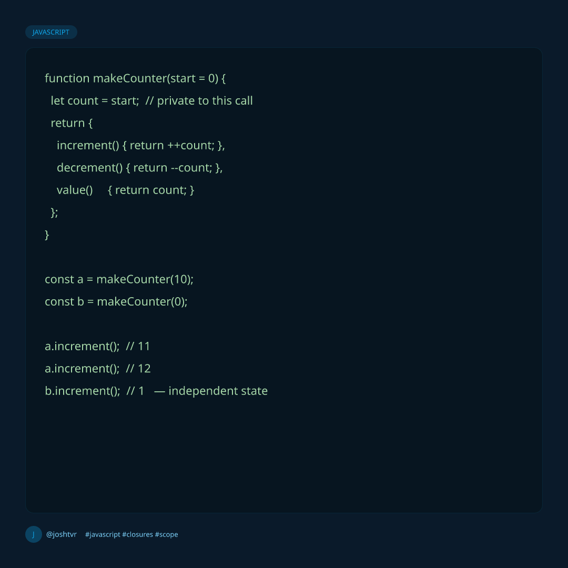Click the 'const a = makeCounter(10)' line
This screenshot has height=568, width=568.
119,279
